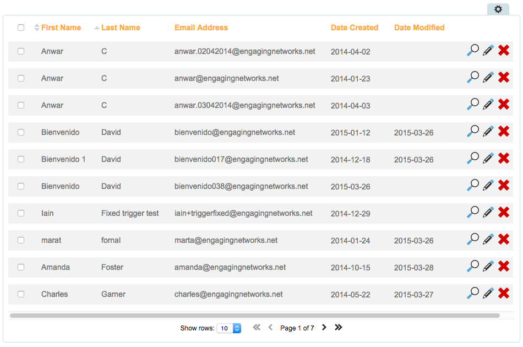Go to the next page
523x347 pixels.
(x=324, y=328)
